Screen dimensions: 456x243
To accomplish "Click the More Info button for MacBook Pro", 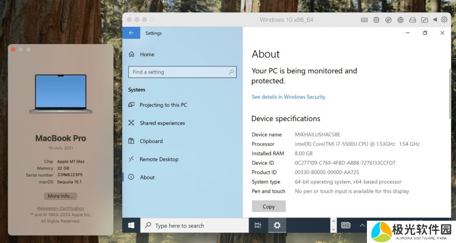I will click(61, 196).
